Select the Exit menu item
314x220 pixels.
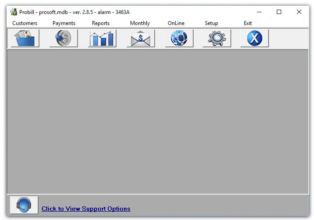pyautogui.click(x=248, y=23)
